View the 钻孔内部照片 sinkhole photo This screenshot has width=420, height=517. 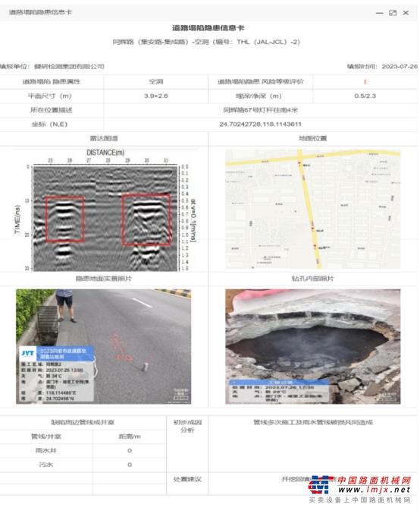(312, 346)
